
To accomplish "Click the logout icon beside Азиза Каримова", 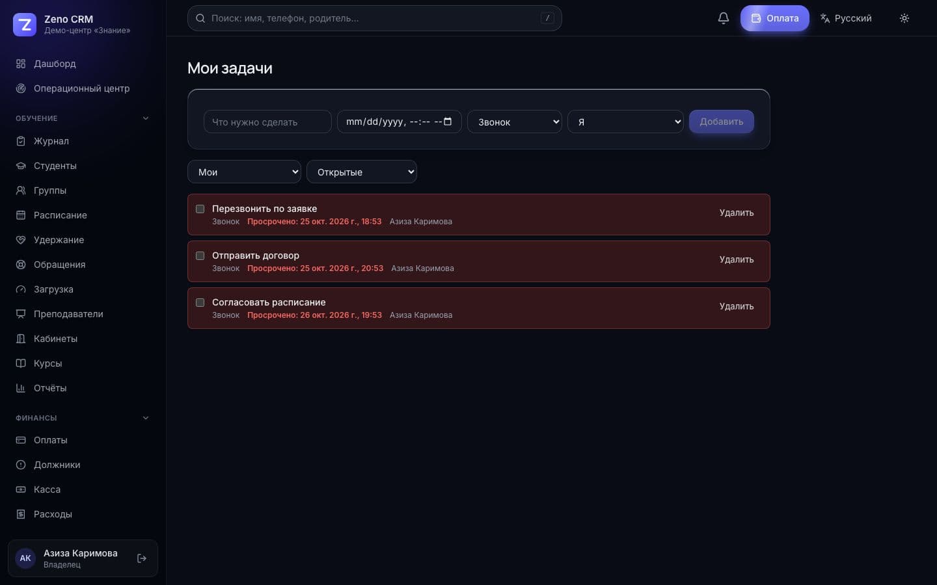I will [142, 558].
